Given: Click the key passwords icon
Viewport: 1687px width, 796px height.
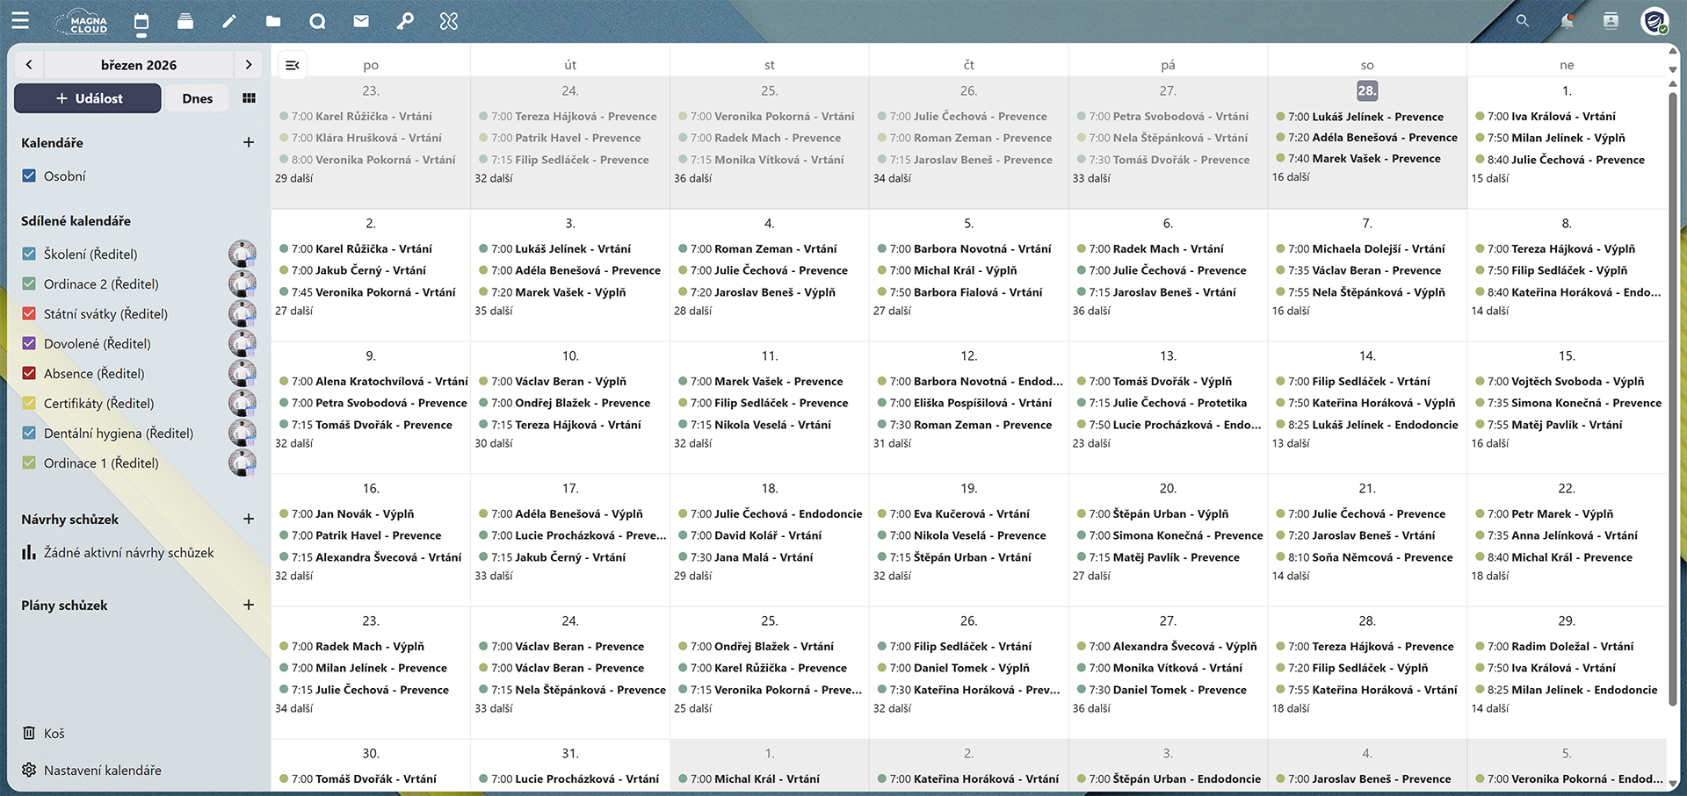Looking at the screenshot, I should 405,21.
